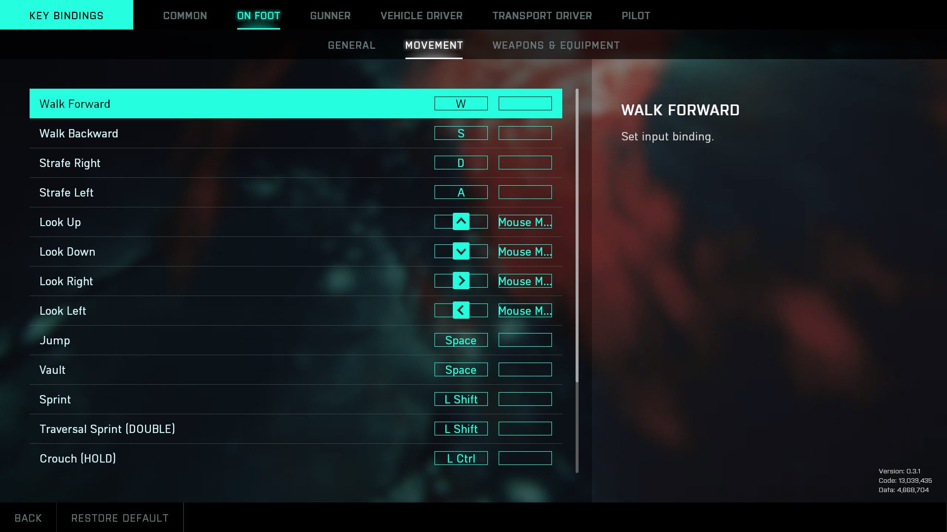The width and height of the screenshot is (947, 532).
Task: Click the Look Right arrow icon binding
Action: click(461, 281)
